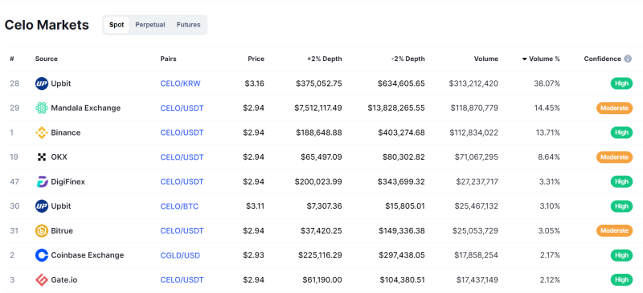Screen dimensions: 643x293
Task: Click the Gate.io logo icon
Action: tap(42, 280)
